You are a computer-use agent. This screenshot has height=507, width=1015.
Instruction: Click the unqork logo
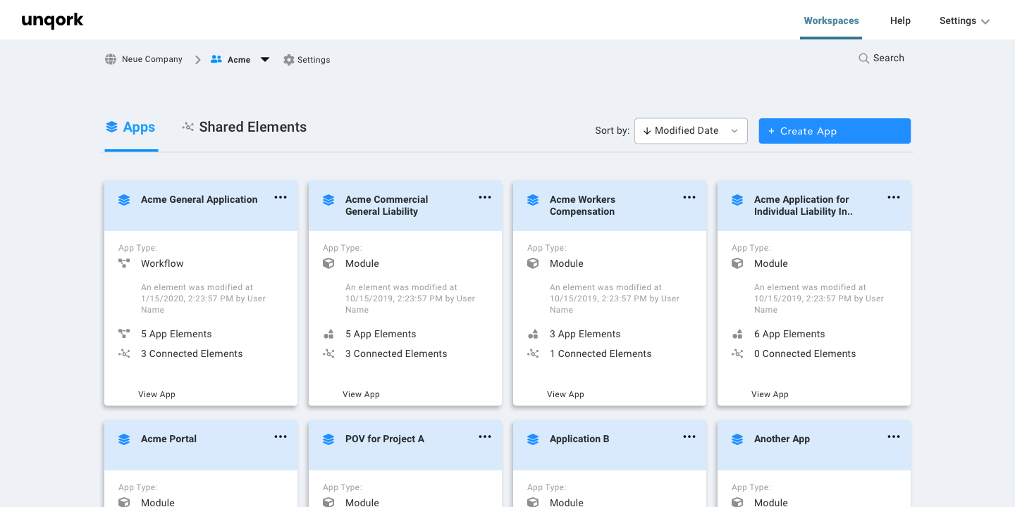51,20
